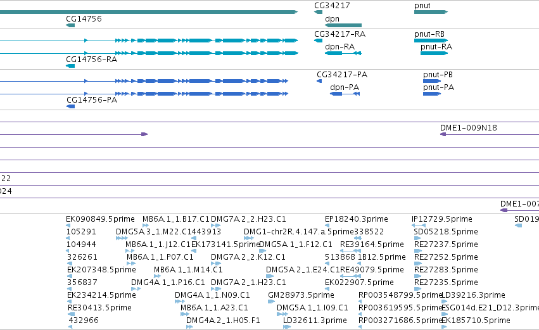The height and width of the screenshot is (330, 539).
Task: Open EST DMG7A.2_2.K12.C1
Action: click(x=248, y=257)
